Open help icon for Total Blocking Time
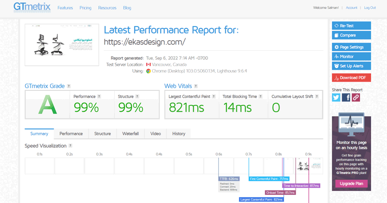This screenshot has height=203, width=387. coord(260,97)
